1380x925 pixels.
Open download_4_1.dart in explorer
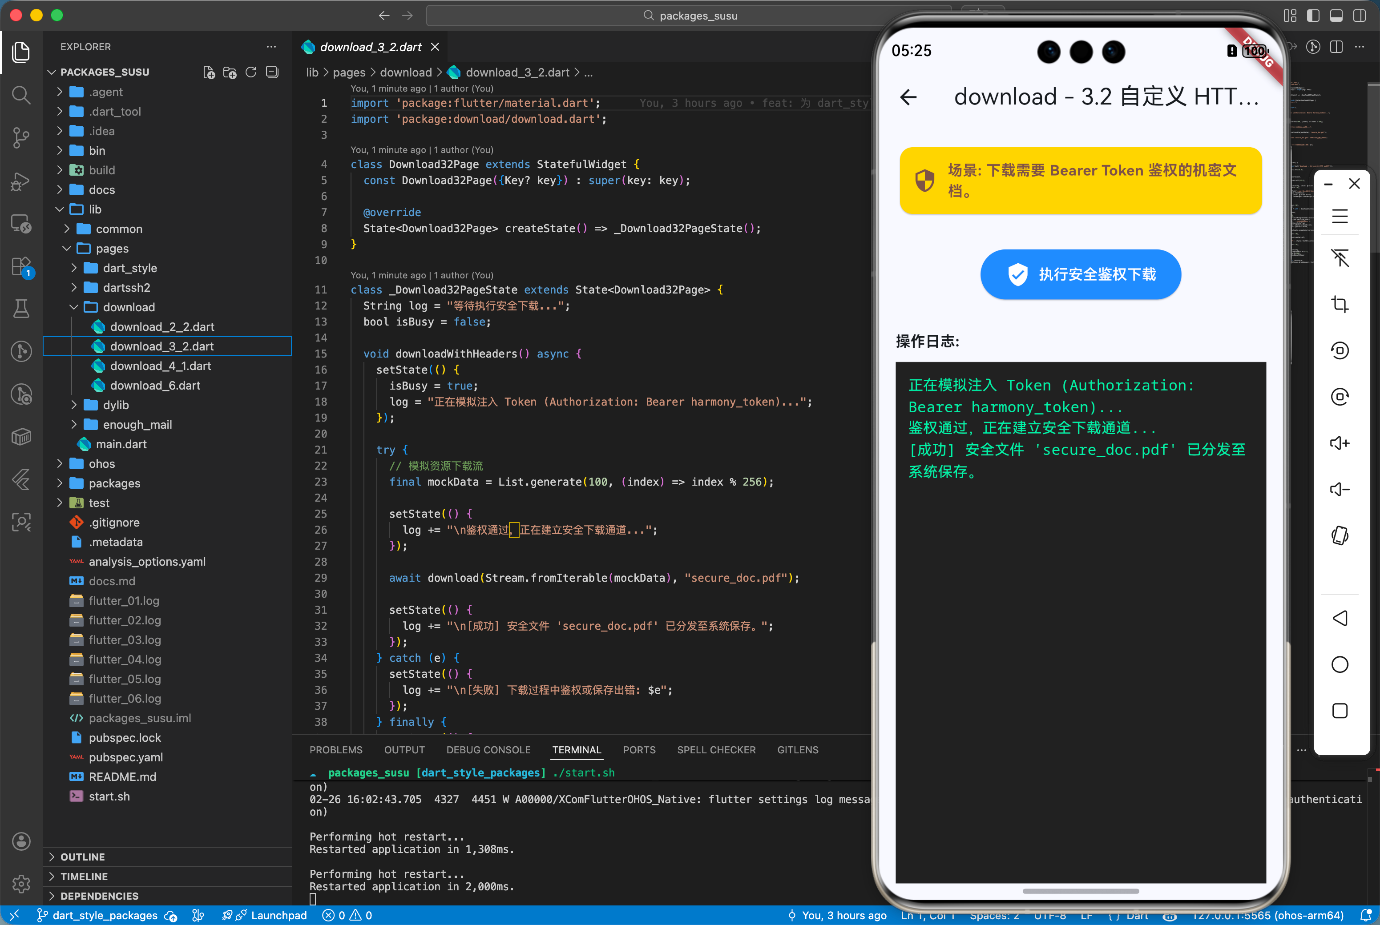tap(161, 366)
